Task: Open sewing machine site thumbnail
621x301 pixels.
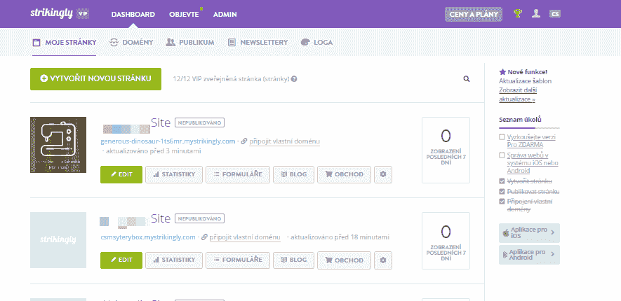Action: (x=58, y=145)
